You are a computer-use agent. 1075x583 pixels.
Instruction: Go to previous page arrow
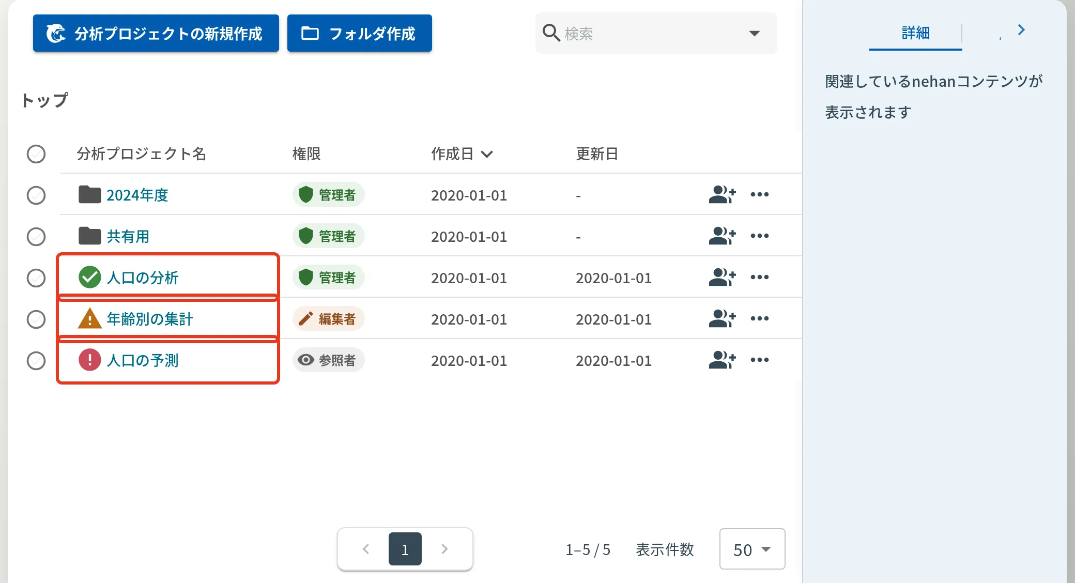366,549
